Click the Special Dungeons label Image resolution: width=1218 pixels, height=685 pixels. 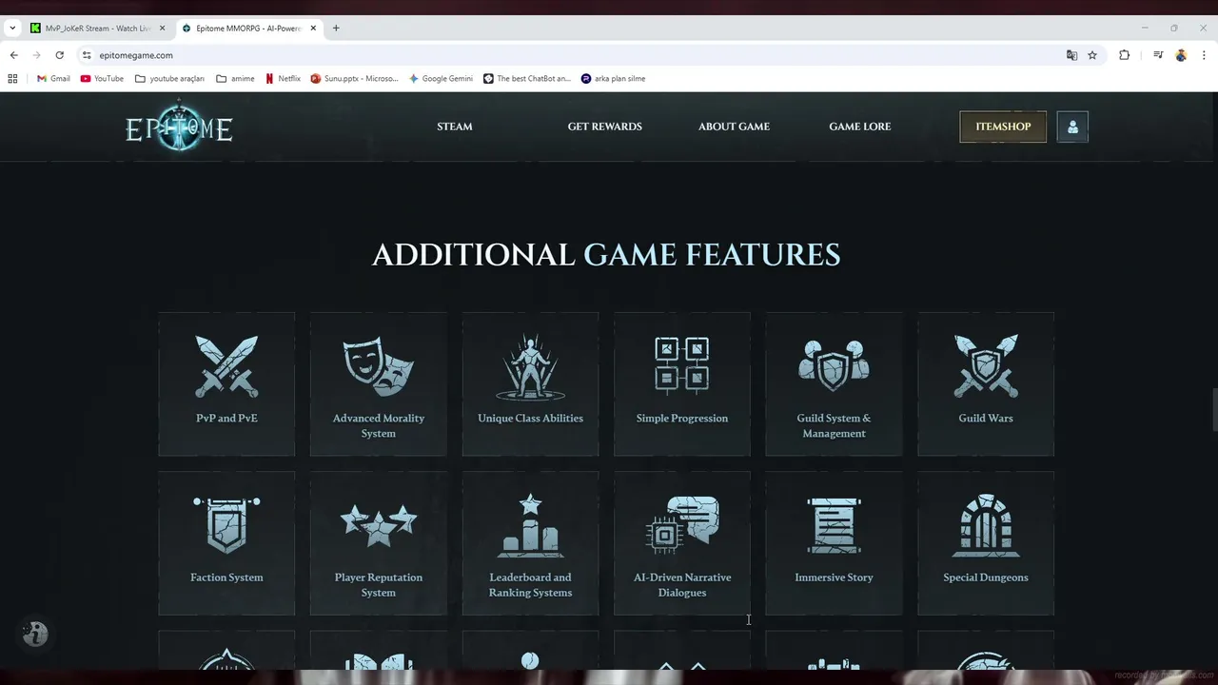(986, 577)
